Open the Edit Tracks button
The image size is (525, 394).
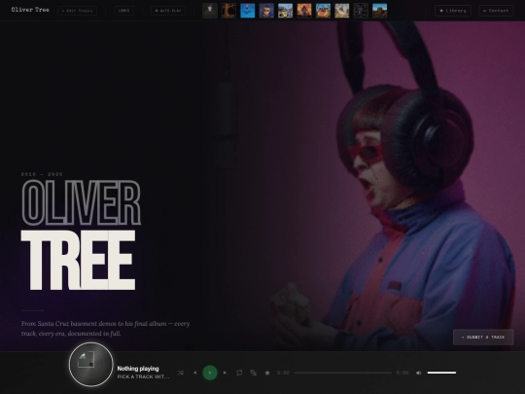(x=77, y=11)
